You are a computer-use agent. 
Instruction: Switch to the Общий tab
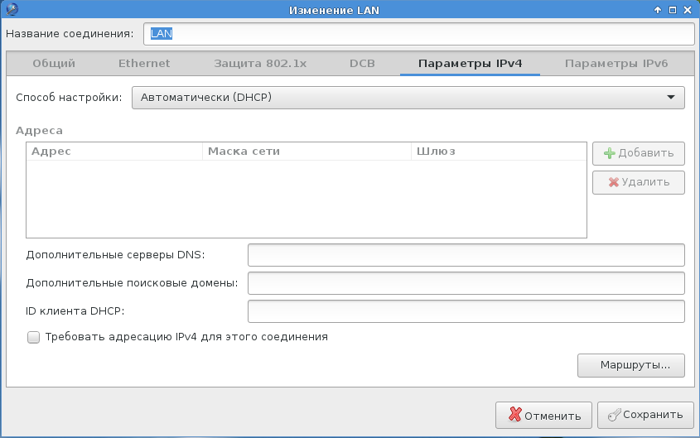54,64
